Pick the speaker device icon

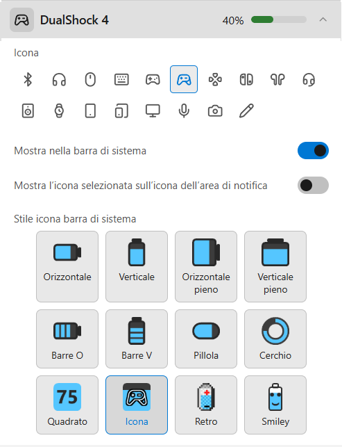(28, 111)
